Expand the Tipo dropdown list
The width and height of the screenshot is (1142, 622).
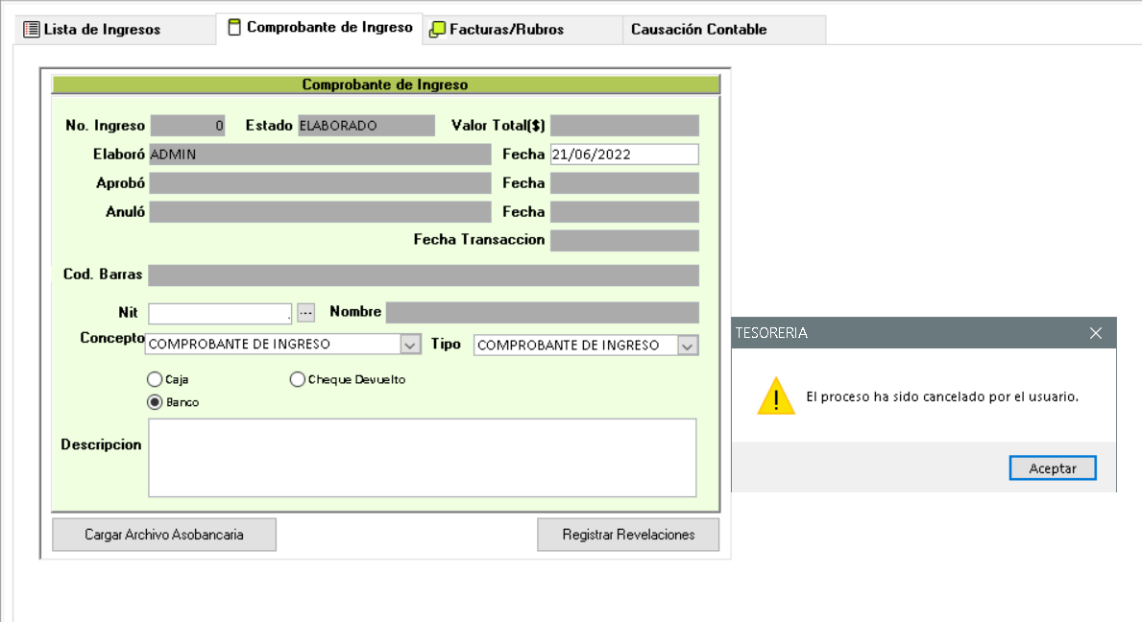[x=688, y=346]
